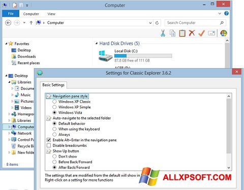Select Don't show Up button option
The height and width of the screenshot is (190, 244).
tap(54, 156)
